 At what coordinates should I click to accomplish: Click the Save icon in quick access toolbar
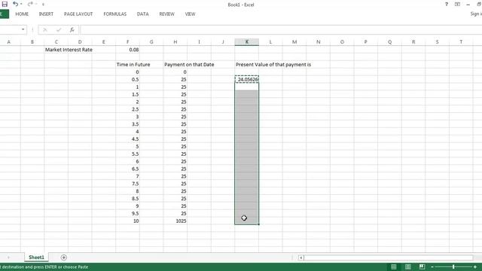[5, 4]
